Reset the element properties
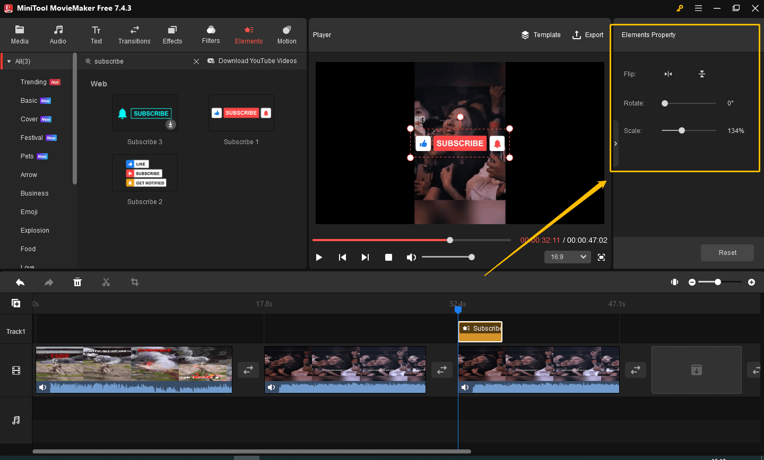 [727, 253]
